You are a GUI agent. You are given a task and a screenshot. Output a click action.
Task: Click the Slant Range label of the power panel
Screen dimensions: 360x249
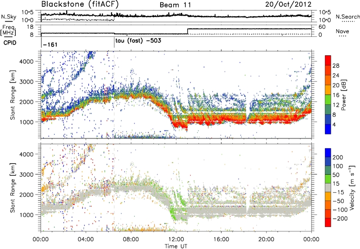[13, 95]
